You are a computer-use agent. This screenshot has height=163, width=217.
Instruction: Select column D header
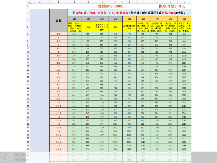pos(88,2)
